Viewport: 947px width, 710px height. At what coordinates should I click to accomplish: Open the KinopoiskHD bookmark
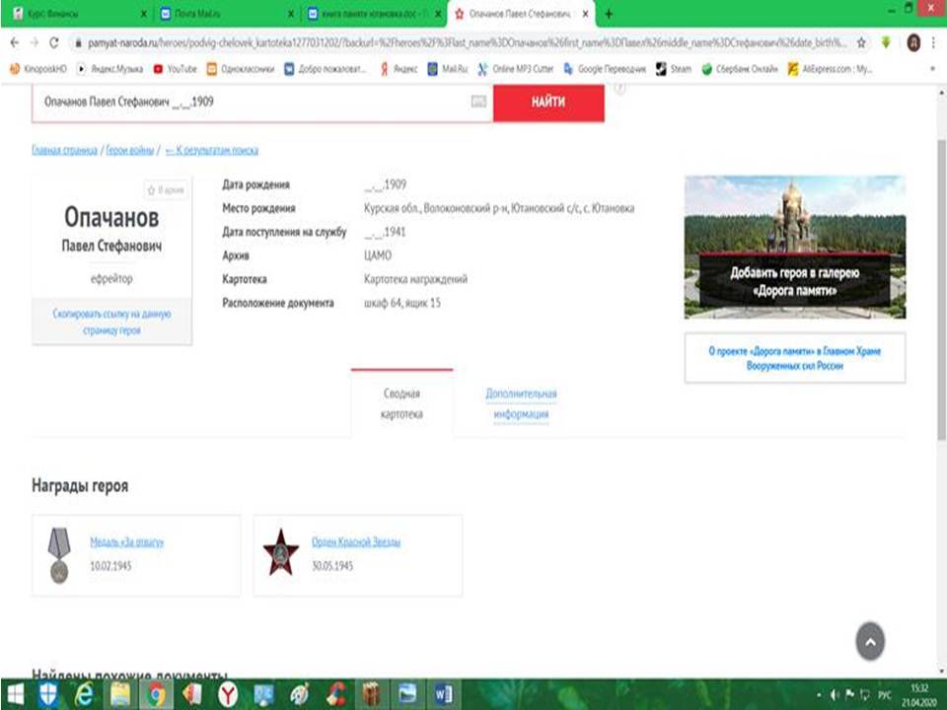(x=38, y=69)
